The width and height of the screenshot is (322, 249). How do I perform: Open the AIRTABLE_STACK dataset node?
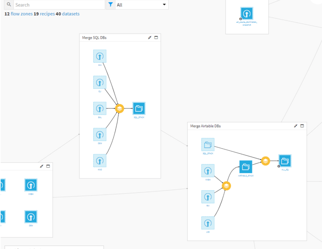246,167
